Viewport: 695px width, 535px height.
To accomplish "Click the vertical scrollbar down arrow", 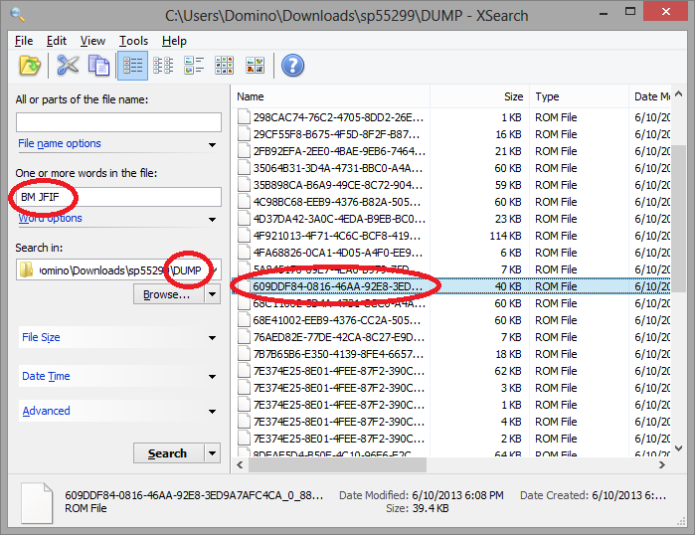I will (679, 448).
